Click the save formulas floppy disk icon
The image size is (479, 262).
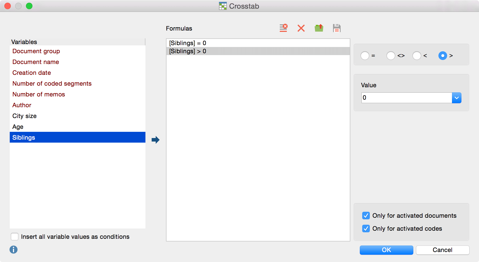(337, 28)
